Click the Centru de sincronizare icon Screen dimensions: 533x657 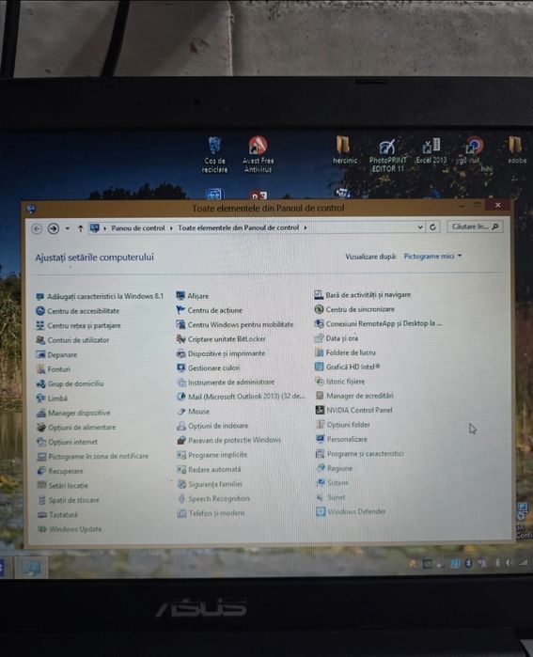[319, 309]
